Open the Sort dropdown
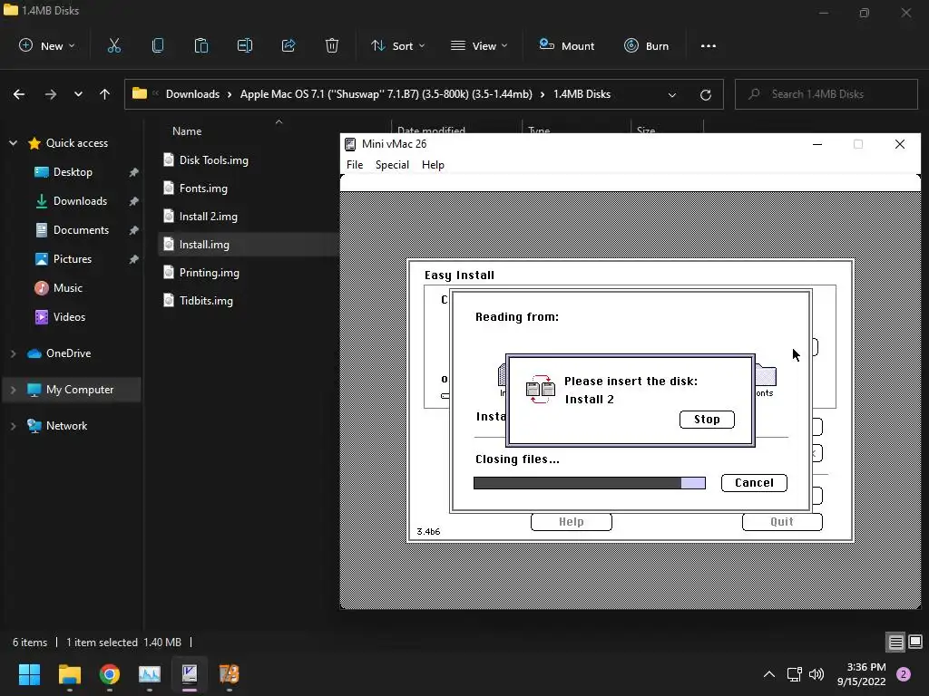Image resolution: width=929 pixels, height=696 pixels. pyautogui.click(x=397, y=45)
